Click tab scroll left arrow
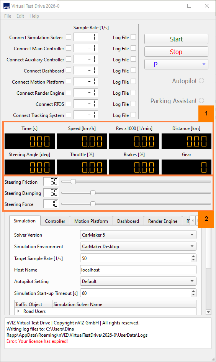216x362 pixels. [193, 220]
